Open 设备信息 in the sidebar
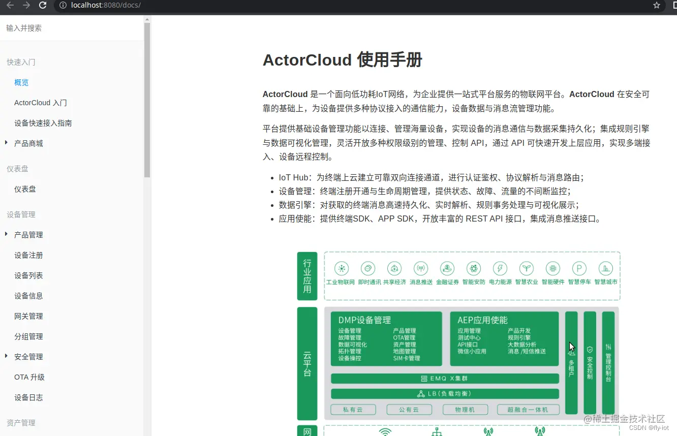Screen dimensions: 677x436 [28, 296]
